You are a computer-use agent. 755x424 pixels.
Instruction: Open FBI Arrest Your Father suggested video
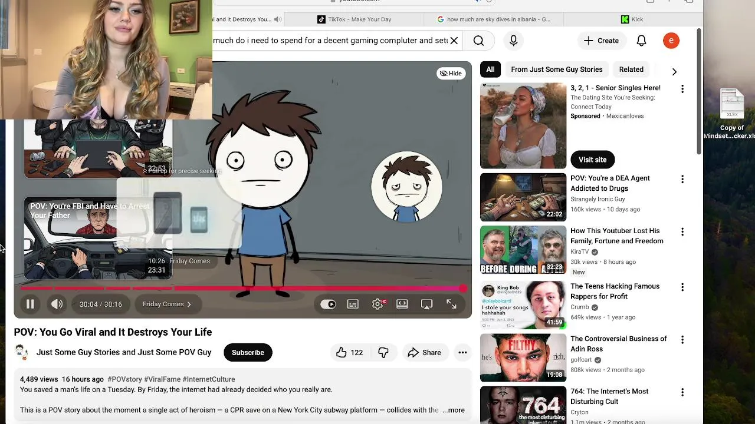click(98, 238)
